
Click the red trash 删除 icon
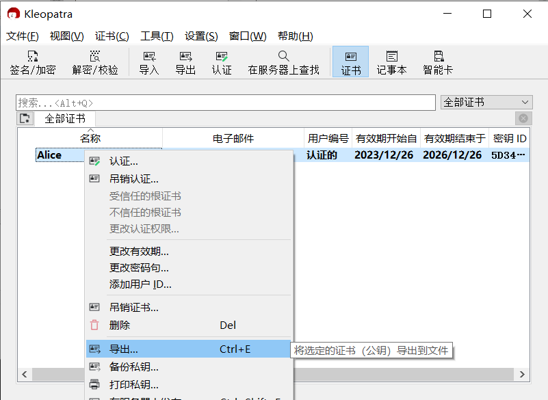tap(94, 325)
